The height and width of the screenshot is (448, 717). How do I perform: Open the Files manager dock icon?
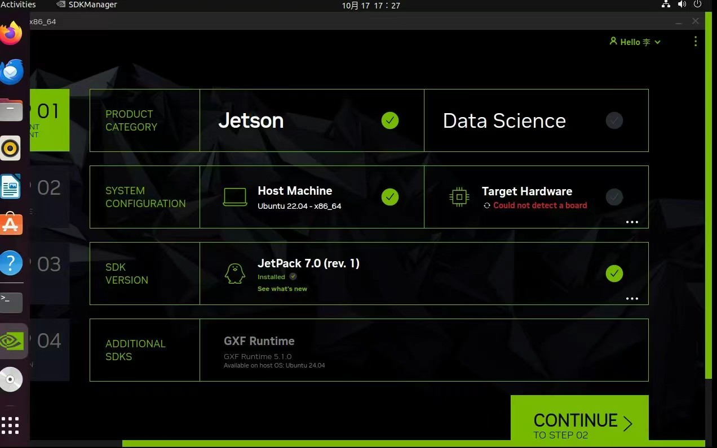click(x=11, y=110)
